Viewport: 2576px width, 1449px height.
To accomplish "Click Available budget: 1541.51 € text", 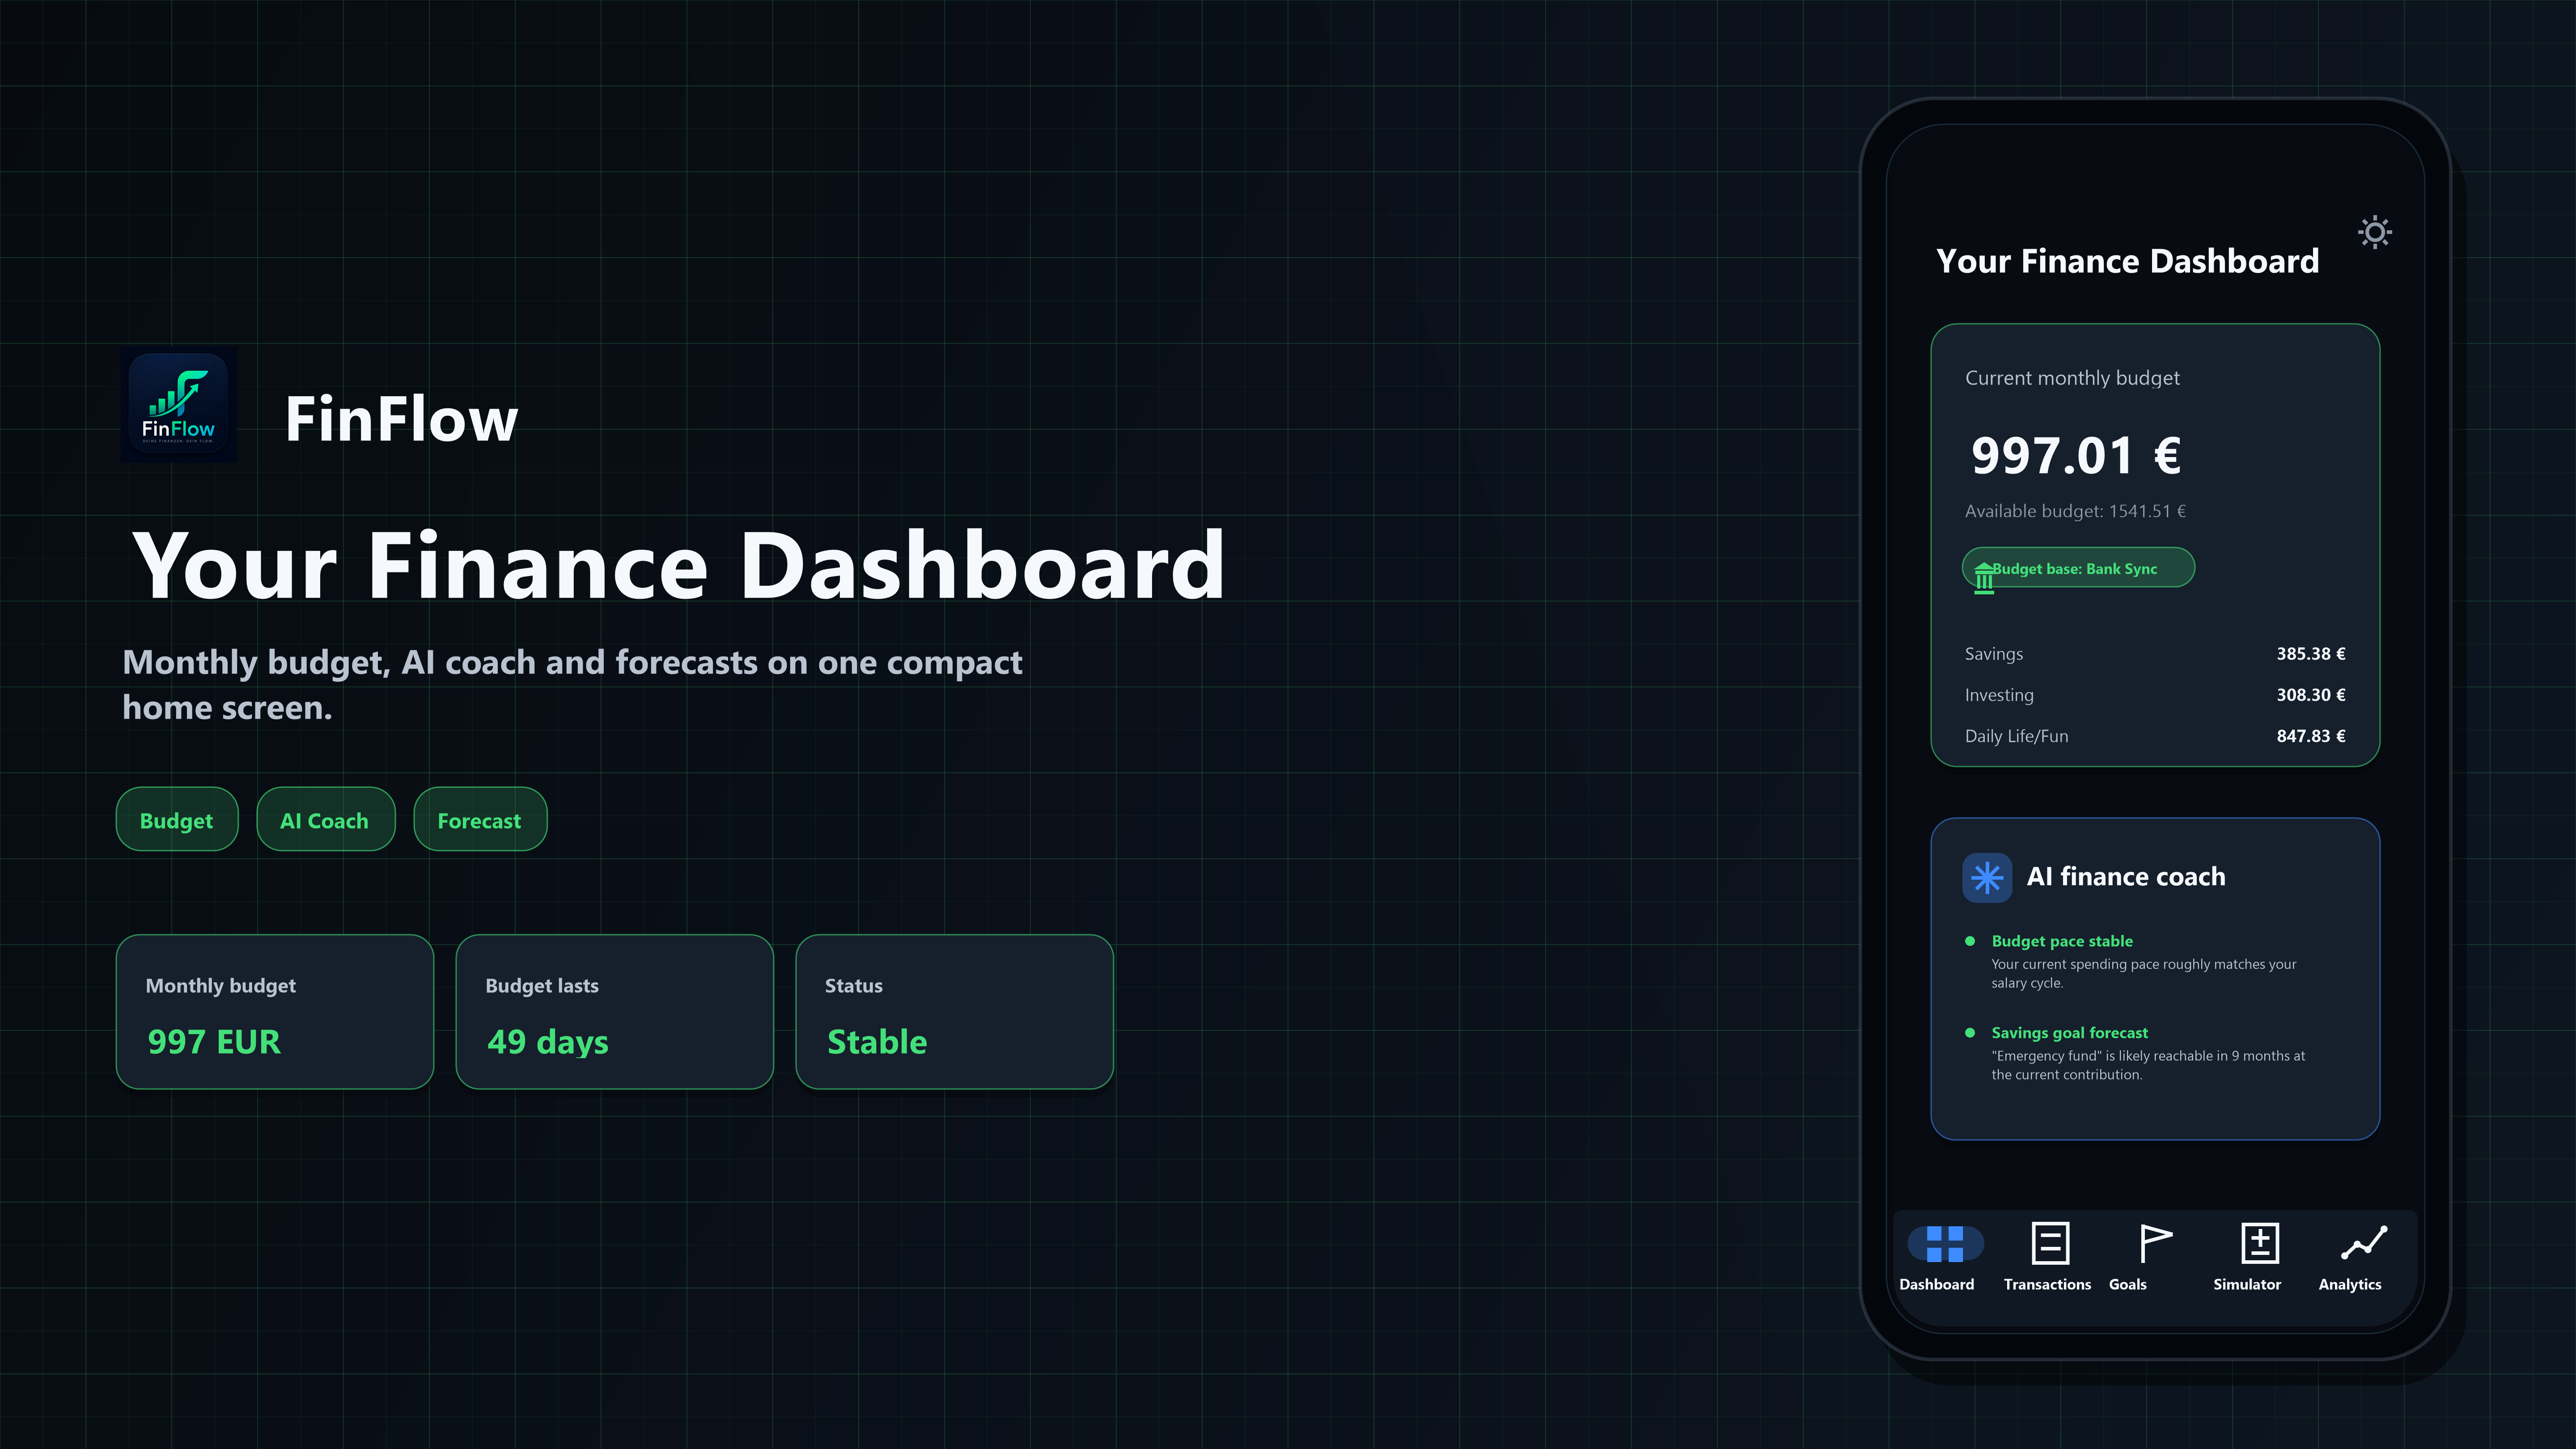I will tap(2075, 511).
